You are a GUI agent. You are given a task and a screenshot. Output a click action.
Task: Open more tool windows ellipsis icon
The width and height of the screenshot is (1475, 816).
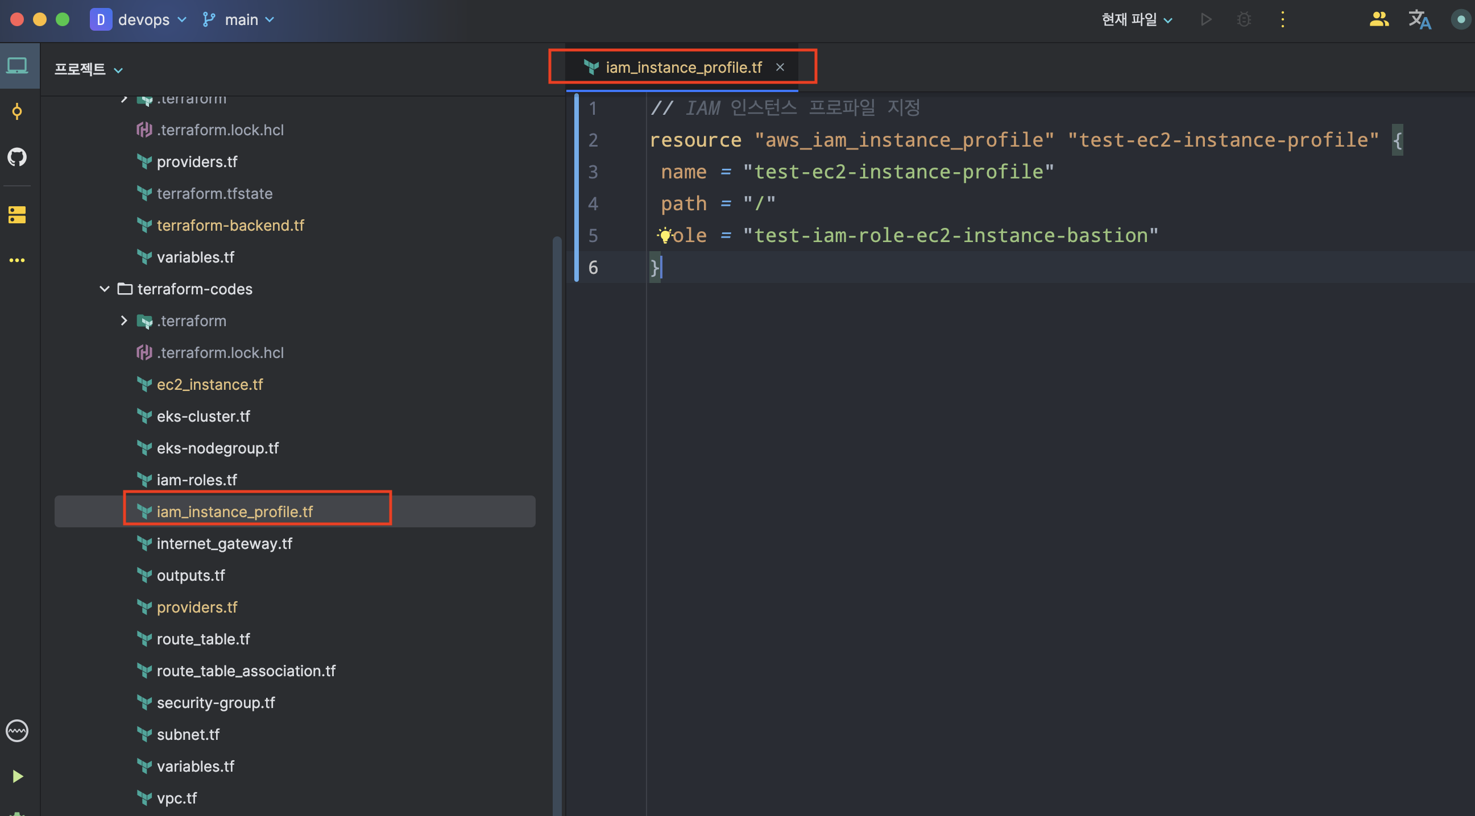(17, 260)
